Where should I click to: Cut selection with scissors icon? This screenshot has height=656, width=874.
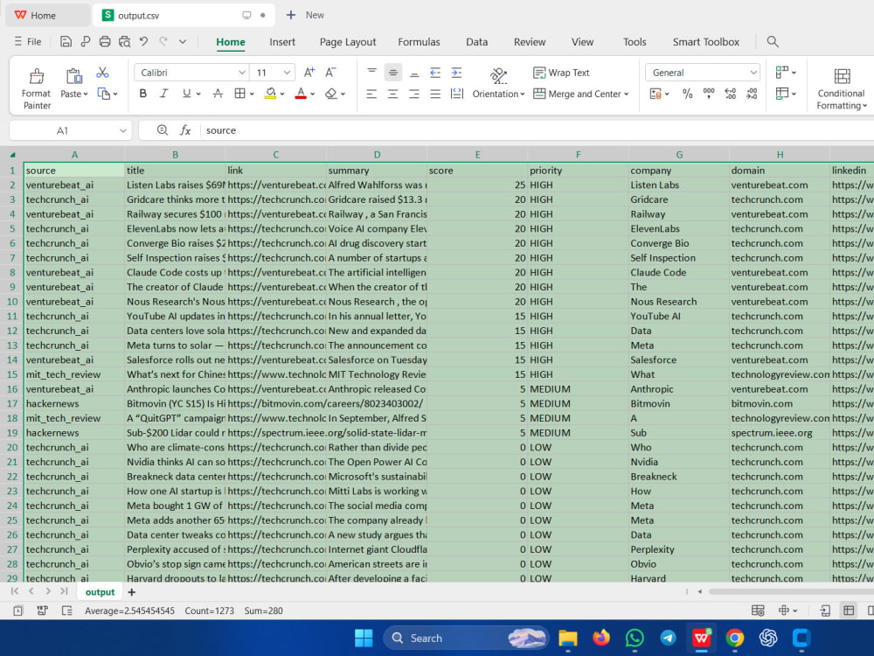coord(102,73)
